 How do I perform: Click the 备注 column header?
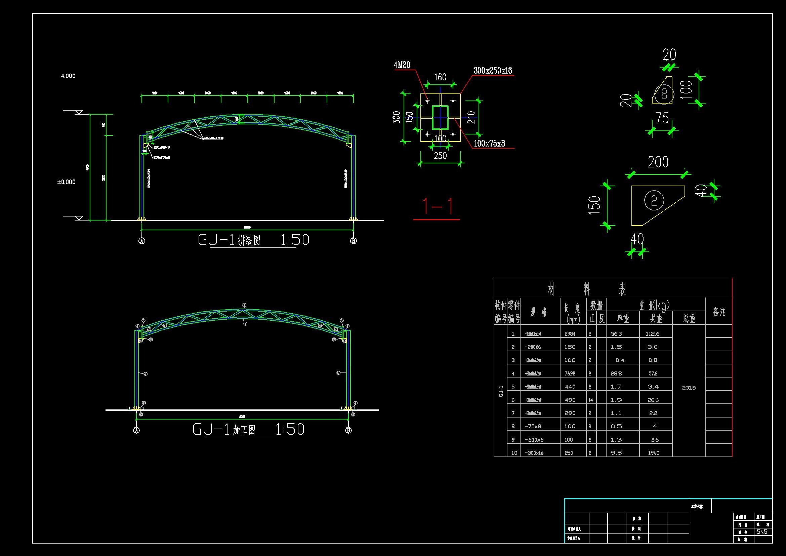pyautogui.click(x=719, y=312)
